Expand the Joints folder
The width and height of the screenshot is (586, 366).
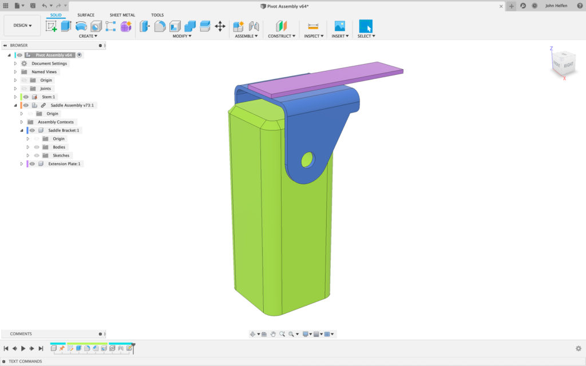[15, 89]
